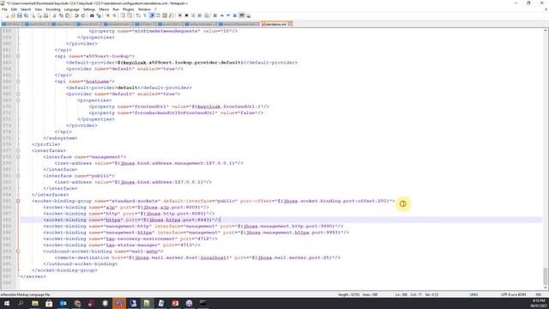Open the Window menu
Viewport: 549px width, 309px height.
pyautogui.click(x=144, y=9)
